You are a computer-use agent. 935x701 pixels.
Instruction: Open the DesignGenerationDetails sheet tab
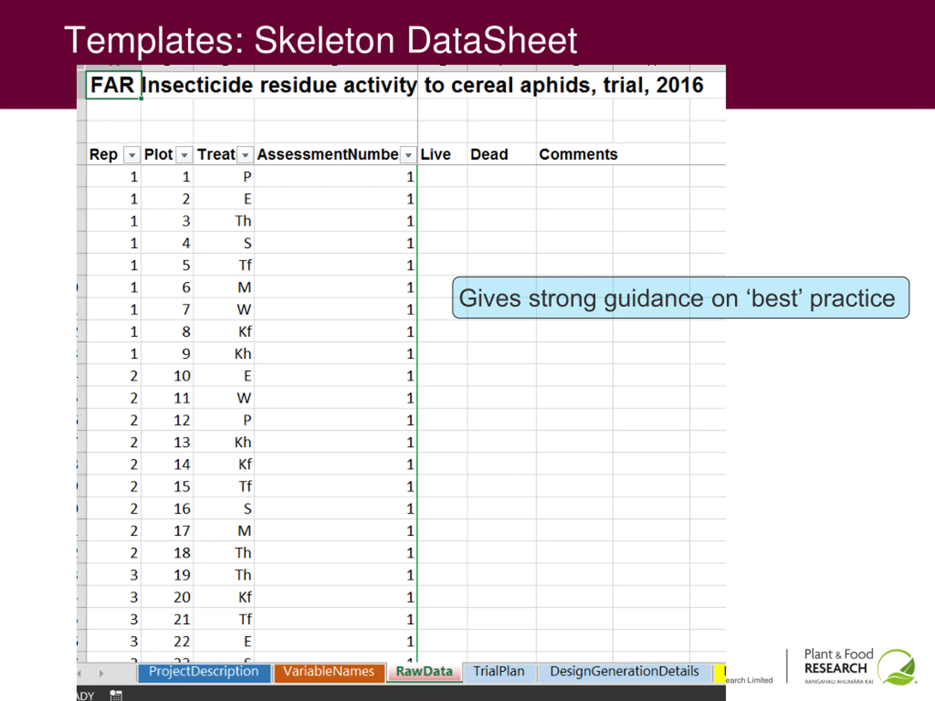tap(624, 672)
